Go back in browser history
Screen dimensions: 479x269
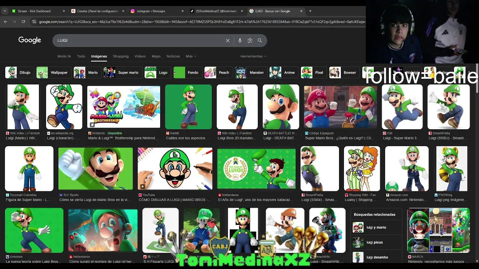[6, 22]
